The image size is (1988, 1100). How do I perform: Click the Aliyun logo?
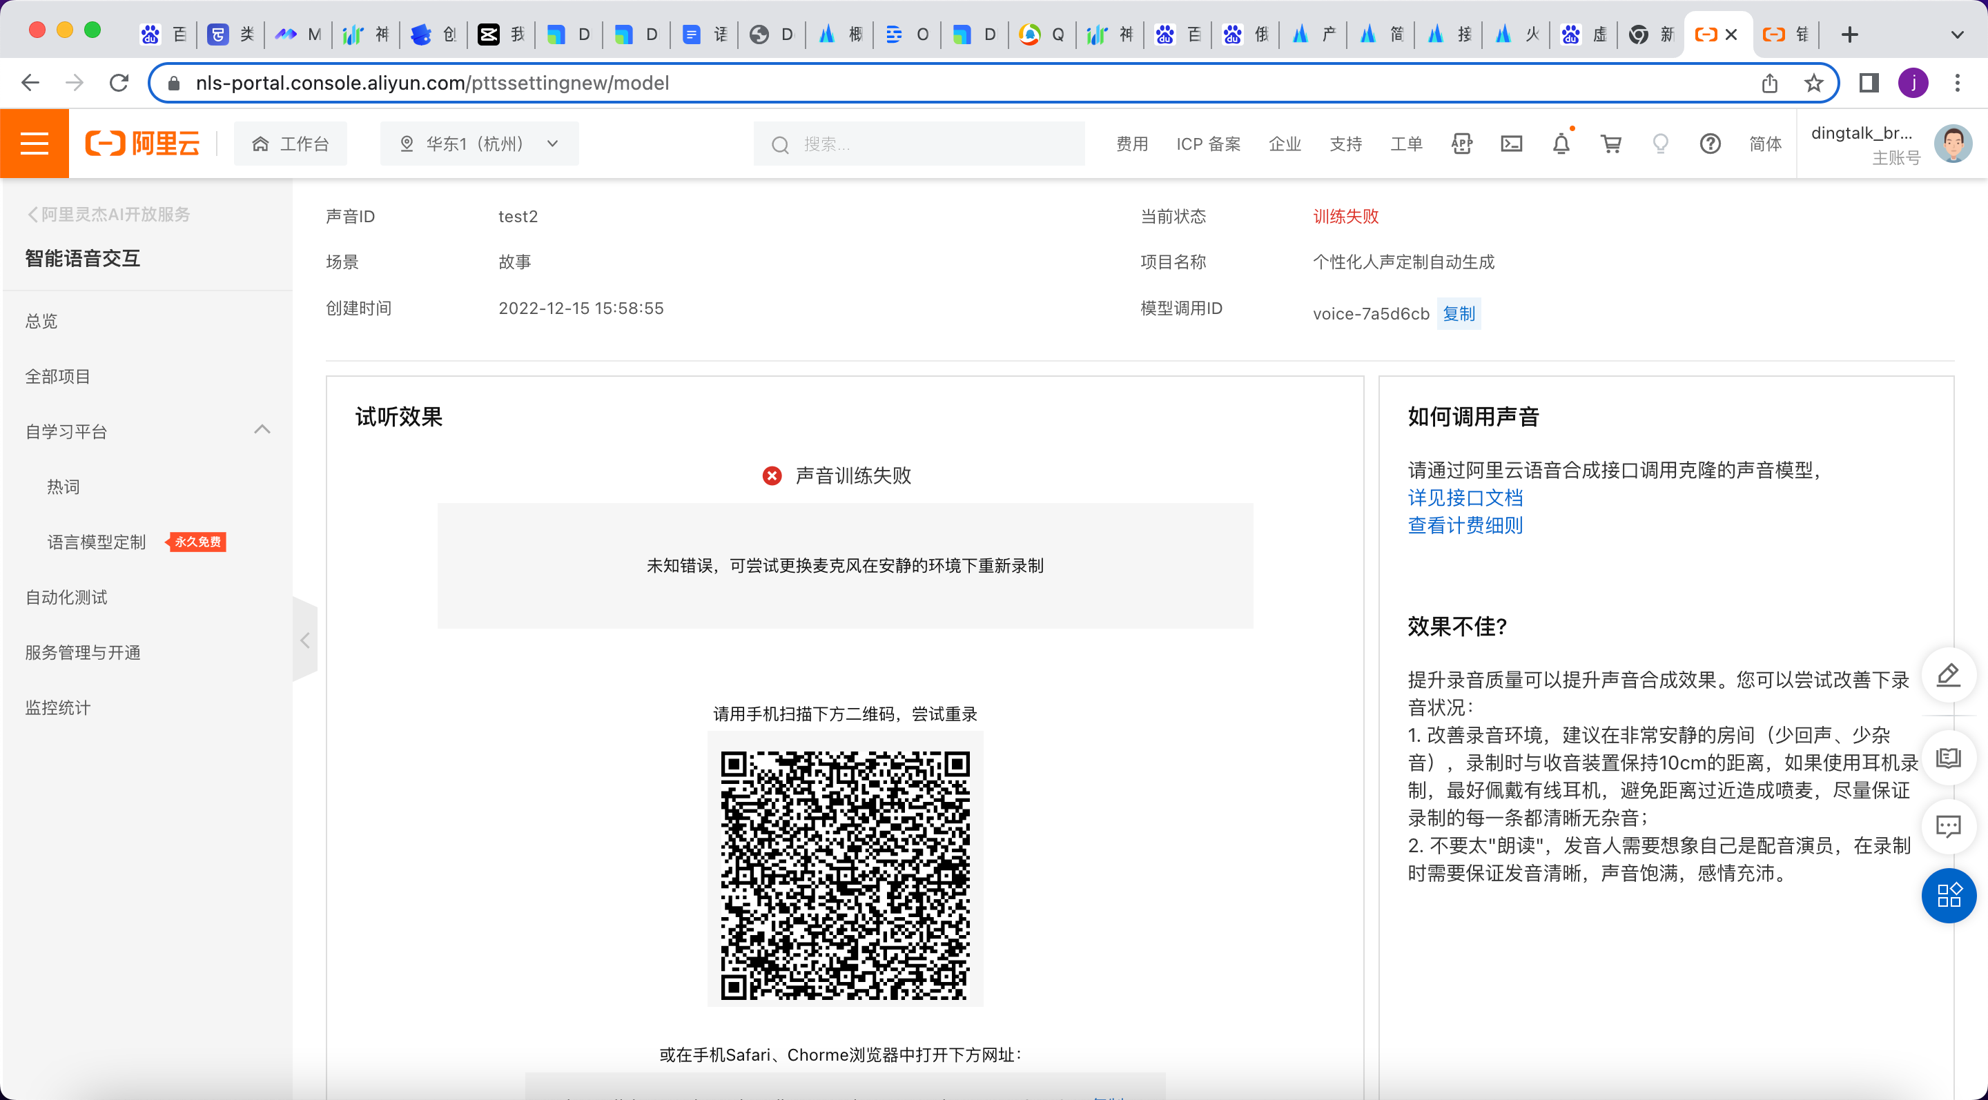143,144
